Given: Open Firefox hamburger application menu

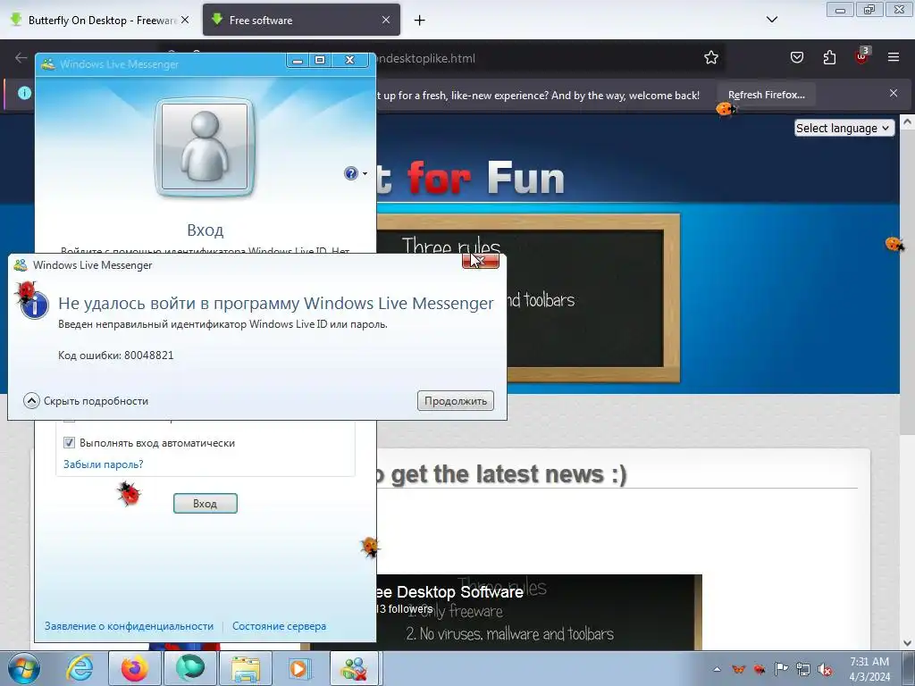Looking at the screenshot, I should [x=894, y=57].
